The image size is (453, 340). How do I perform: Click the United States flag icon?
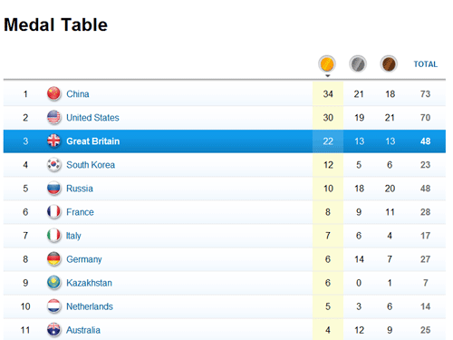click(53, 117)
